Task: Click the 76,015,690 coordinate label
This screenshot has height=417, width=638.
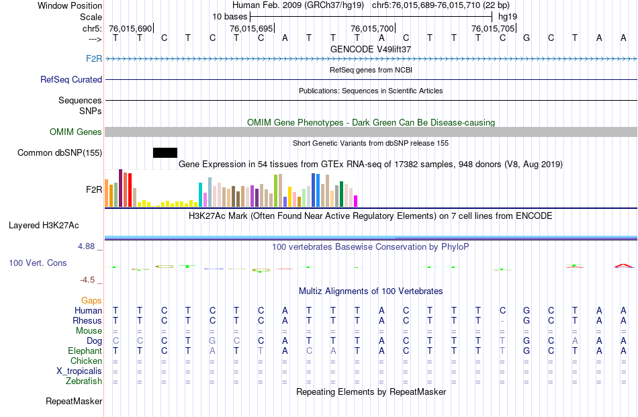Action: (130, 28)
